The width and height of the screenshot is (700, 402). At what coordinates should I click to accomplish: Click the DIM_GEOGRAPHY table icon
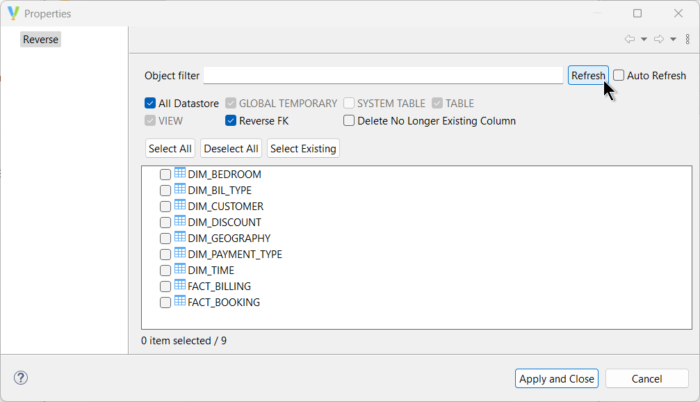point(180,237)
